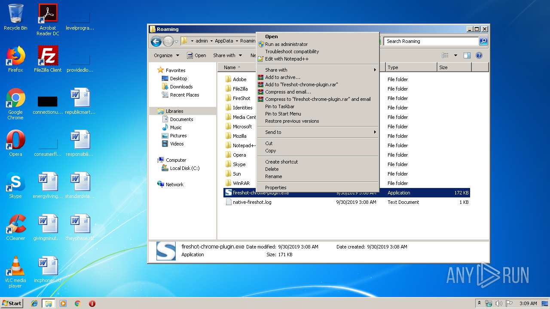The image size is (550, 309).
Task: Open energyliving document on desktop
Action: click(x=48, y=185)
